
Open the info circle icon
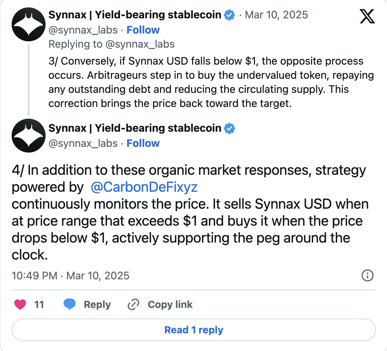[368, 275]
